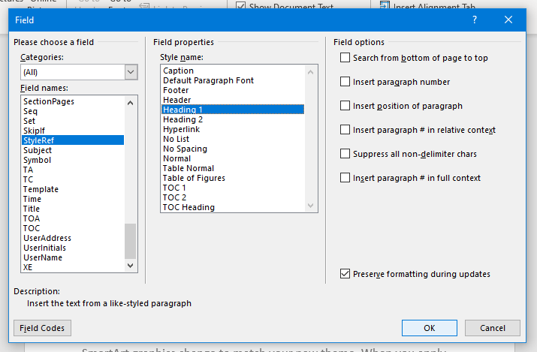537x352 pixels.
Task: Click the Help question mark icon
Action: click(475, 20)
